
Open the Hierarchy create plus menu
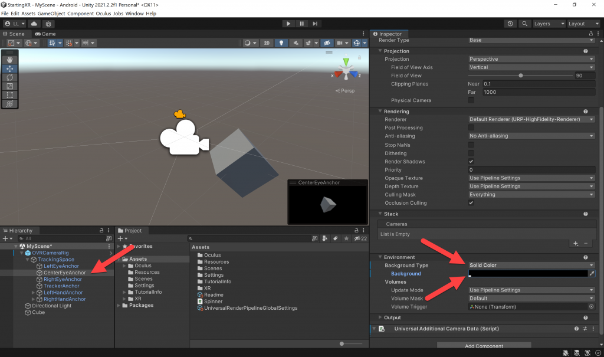(x=7, y=238)
